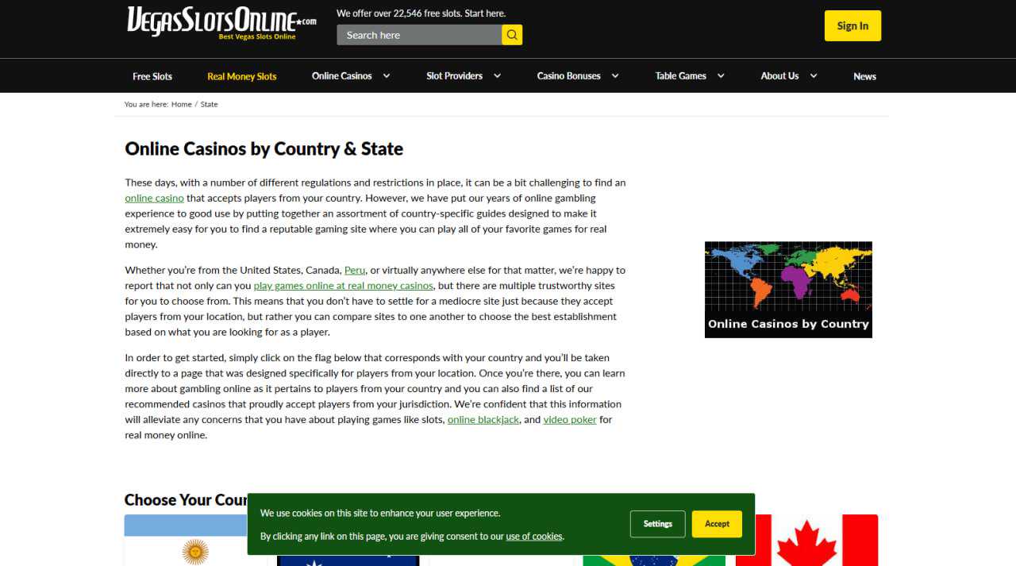Click the Sign In button
1016x566 pixels.
pyautogui.click(x=852, y=25)
